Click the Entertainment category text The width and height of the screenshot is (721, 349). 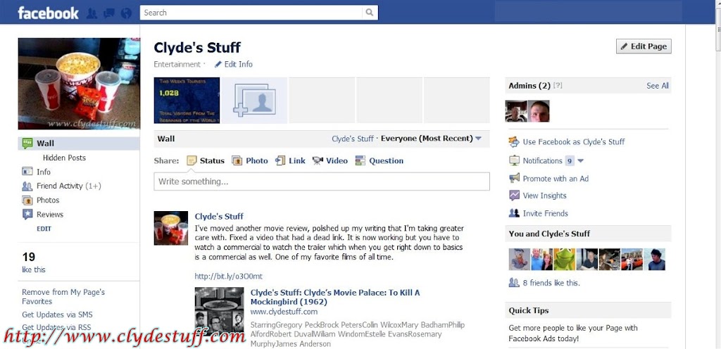pos(177,64)
